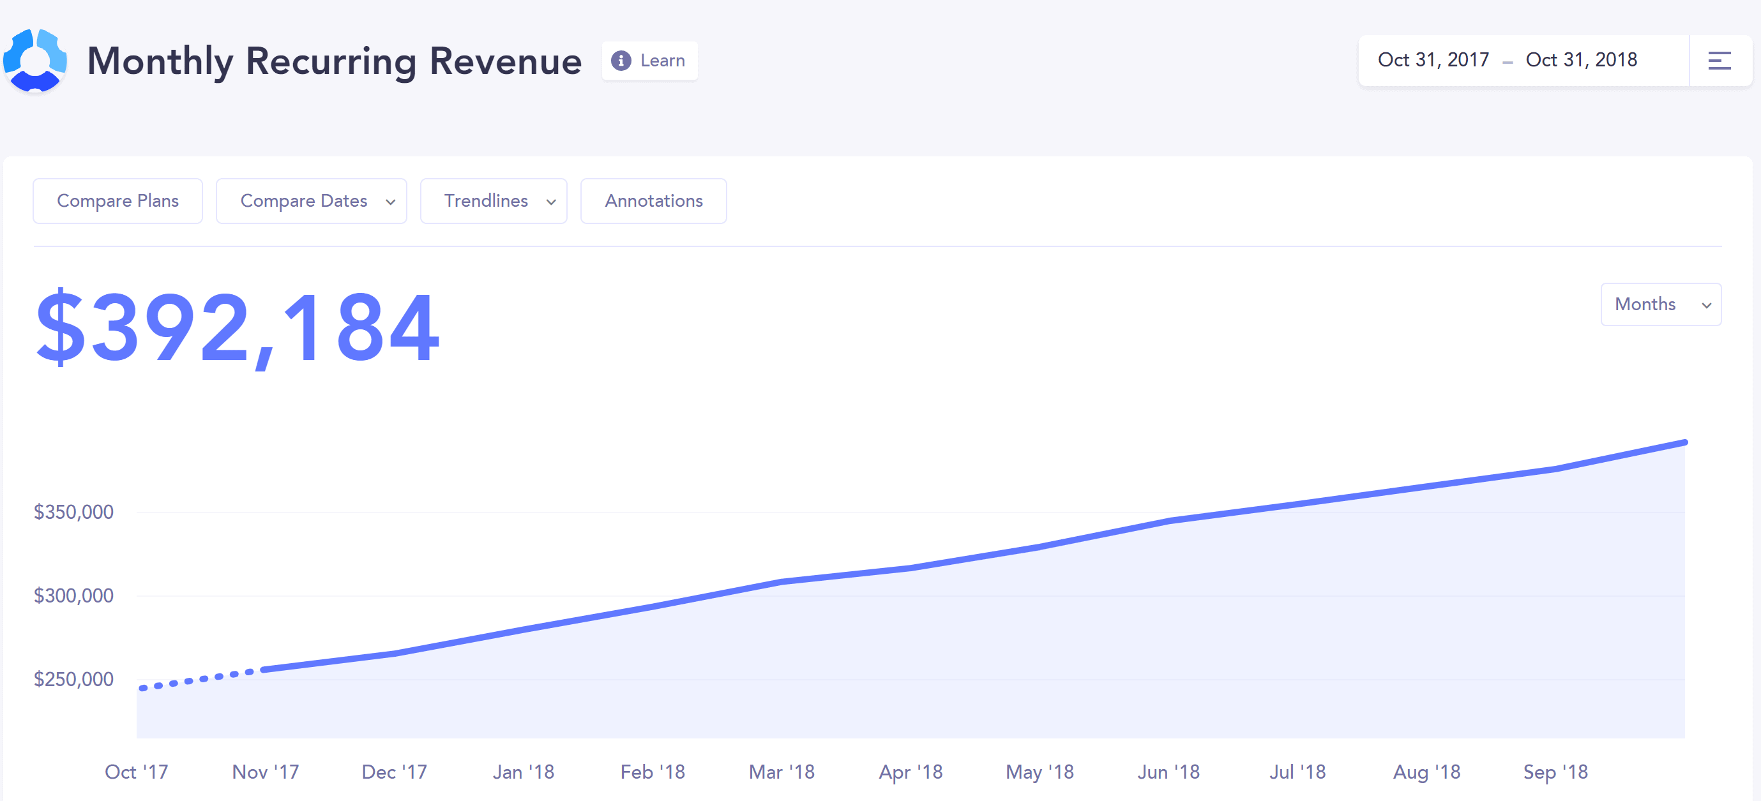1761x801 pixels.
Task: Expand the Compare Dates dropdown
Action: pos(311,201)
